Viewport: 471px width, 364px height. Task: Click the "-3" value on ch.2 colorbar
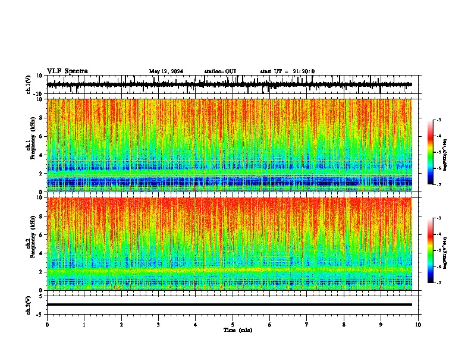[438, 218]
